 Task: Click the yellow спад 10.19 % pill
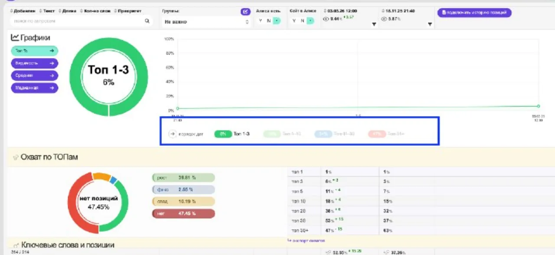click(x=183, y=202)
